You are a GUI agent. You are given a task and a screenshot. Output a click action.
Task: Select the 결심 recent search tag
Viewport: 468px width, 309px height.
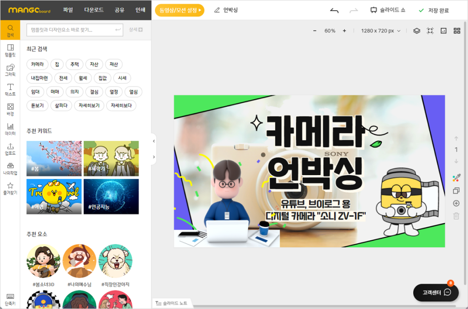pos(94,92)
